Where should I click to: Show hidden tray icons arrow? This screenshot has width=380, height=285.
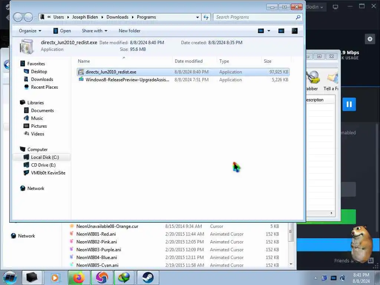[x=315, y=278]
